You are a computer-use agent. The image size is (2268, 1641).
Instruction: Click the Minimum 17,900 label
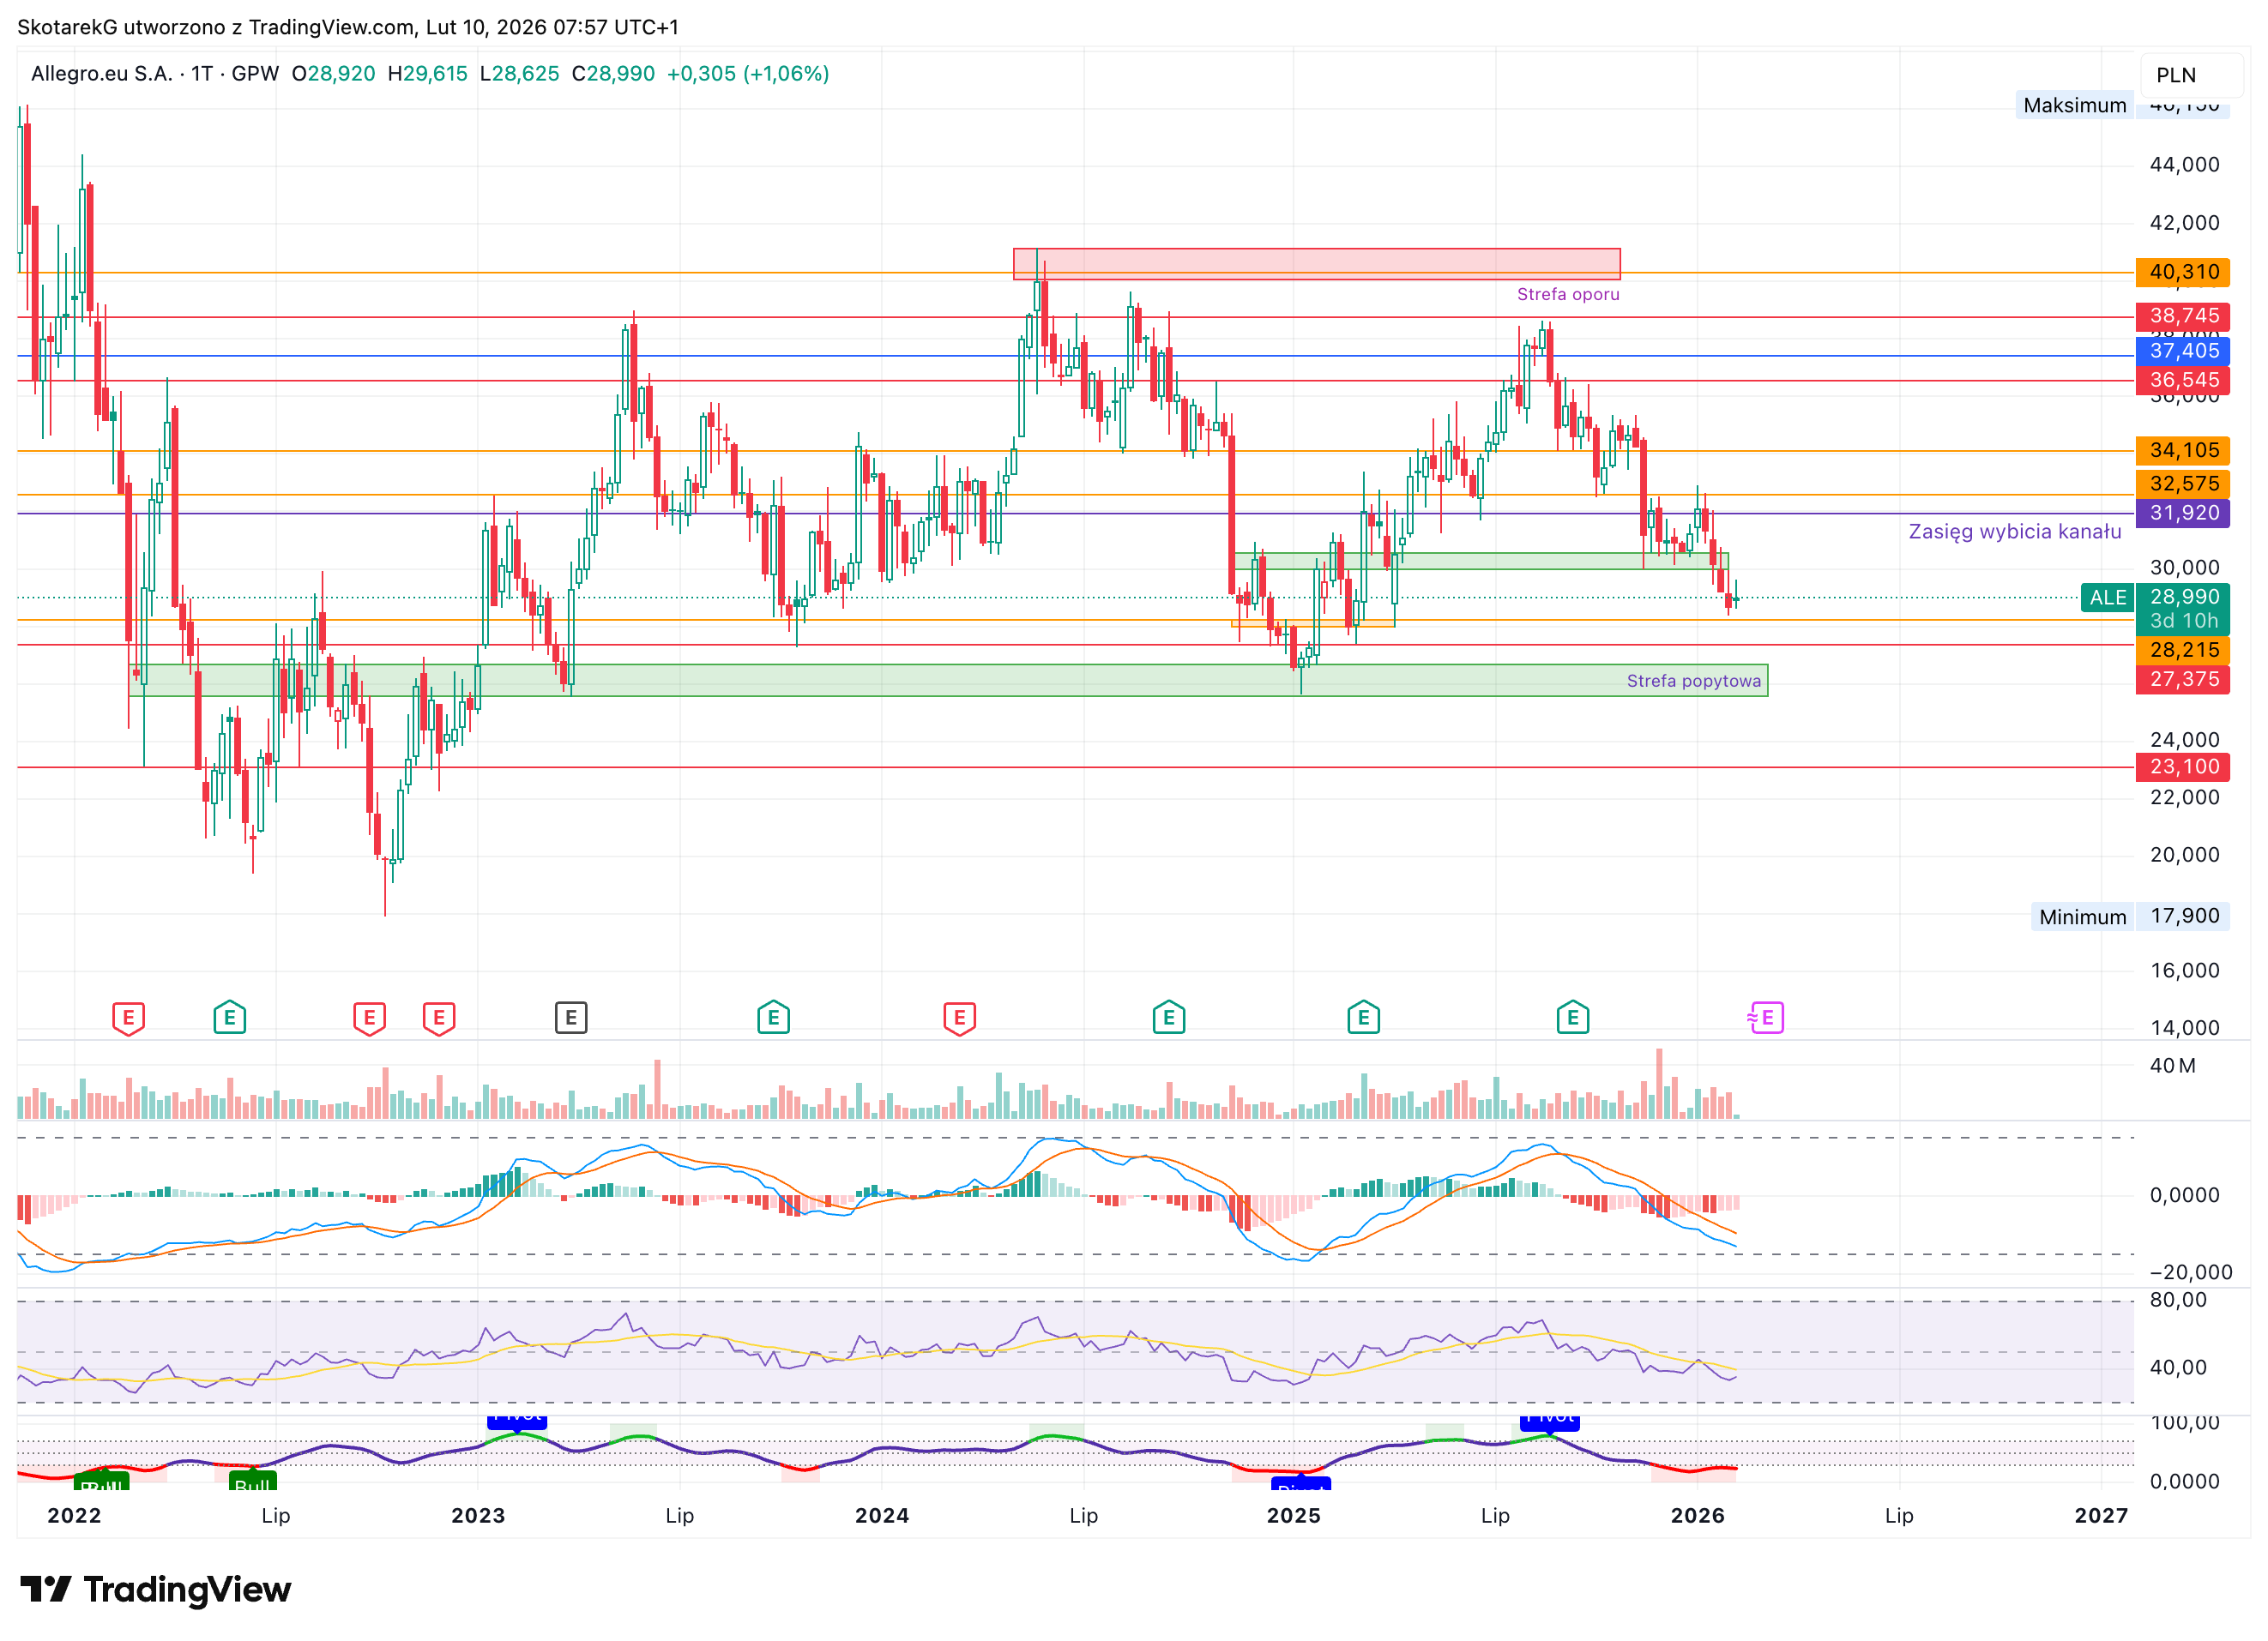pyautogui.click(x=2130, y=917)
